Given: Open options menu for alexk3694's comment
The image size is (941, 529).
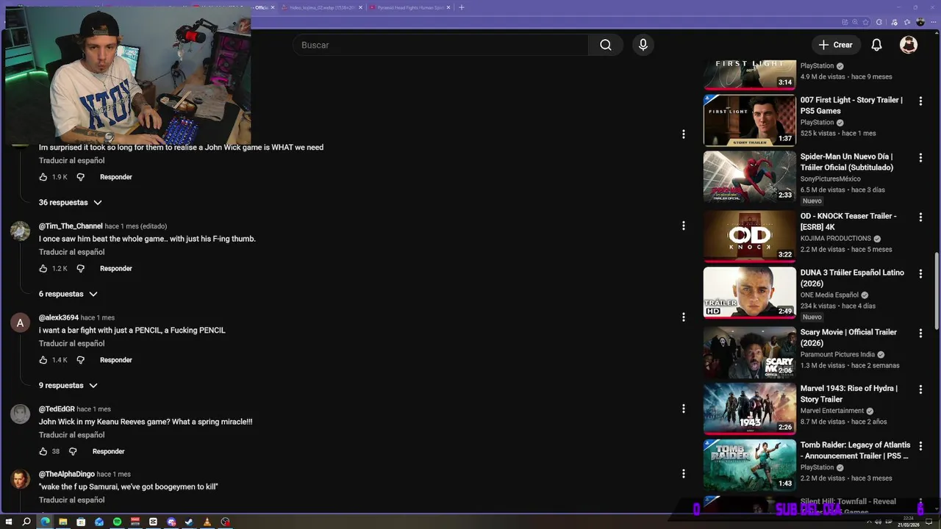Looking at the screenshot, I should tap(683, 317).
